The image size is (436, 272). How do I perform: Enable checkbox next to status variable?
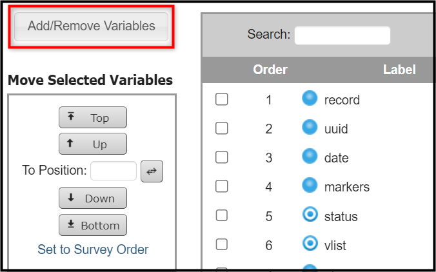pyautogui.click(x=222, y=215)
